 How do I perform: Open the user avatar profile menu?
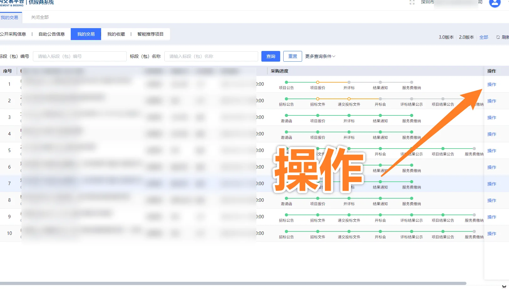[495, 3]
